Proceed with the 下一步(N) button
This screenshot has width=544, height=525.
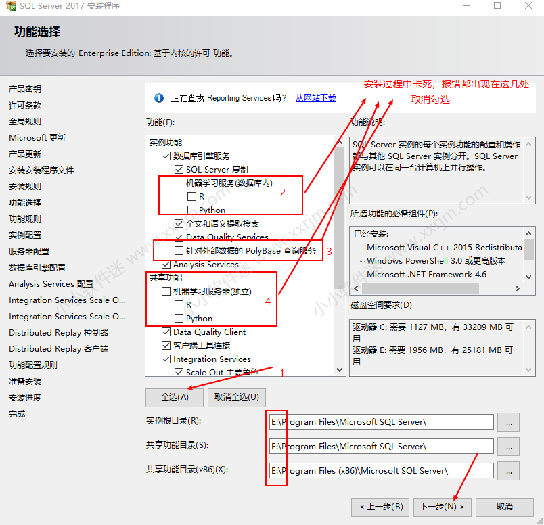[443, 507]
